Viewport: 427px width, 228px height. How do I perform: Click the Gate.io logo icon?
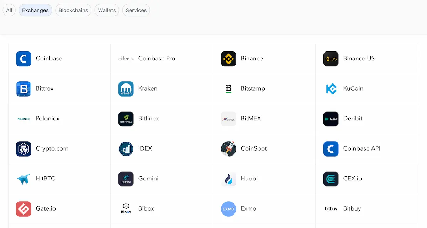(x=23, y=209)
